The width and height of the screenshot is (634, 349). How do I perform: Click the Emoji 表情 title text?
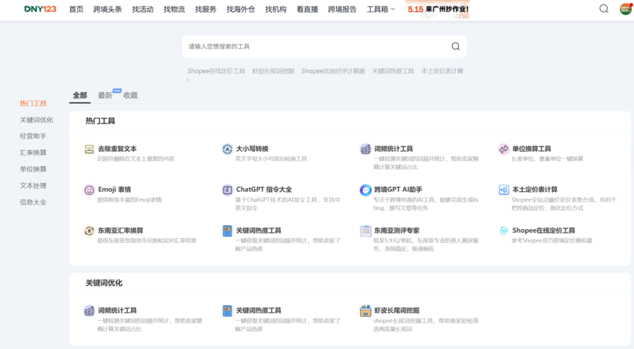114,189
